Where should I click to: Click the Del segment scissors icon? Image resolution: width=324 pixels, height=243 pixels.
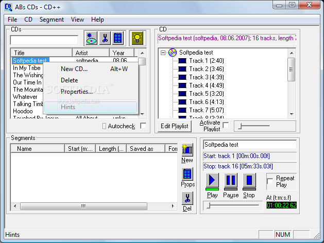pyautogui.click(x=187, y=198)
